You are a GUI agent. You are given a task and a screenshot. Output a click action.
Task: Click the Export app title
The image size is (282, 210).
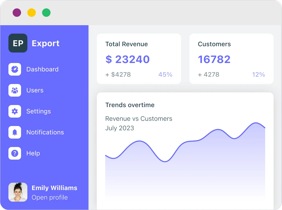pos(46,43)
